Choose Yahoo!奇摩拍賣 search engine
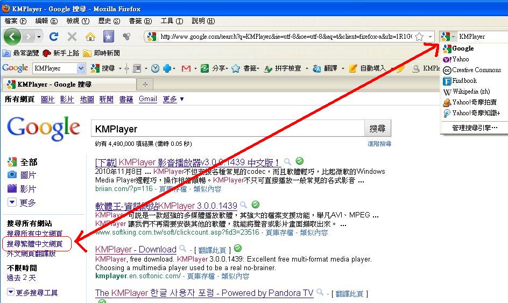The width and height of the screenshot is (508, 303). 474,102
